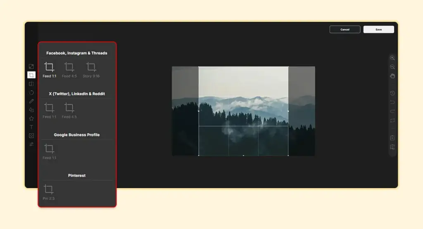The height and width of the screenshot is (229, 423).
Task: Click the Zoom out magnifier
Action: [x=392, y=67]
